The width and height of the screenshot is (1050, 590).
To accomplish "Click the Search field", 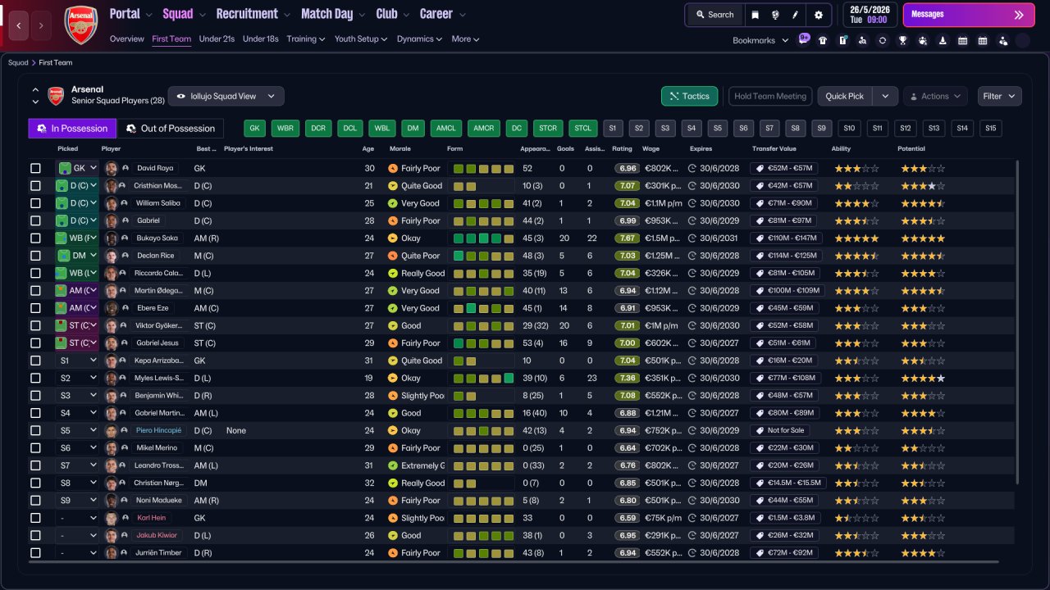I will [x=714, y=15].
